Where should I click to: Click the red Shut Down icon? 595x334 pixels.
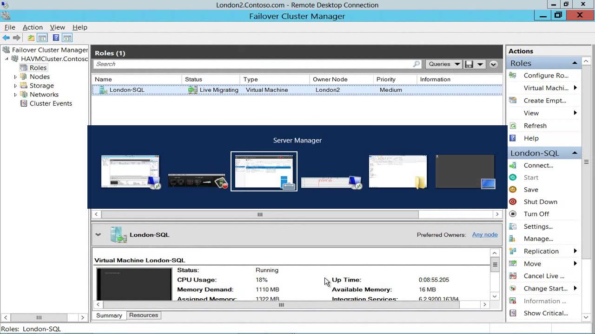513,201
